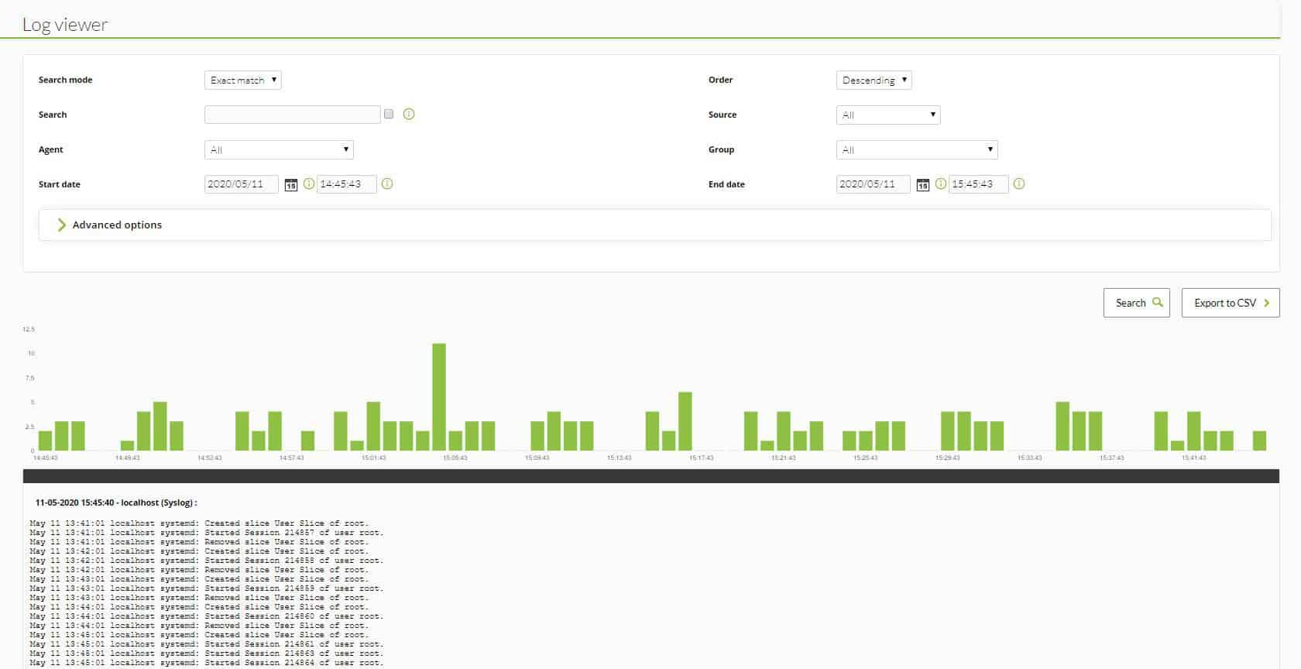Image resolution: width=1301 pixels, height=669 pixels.
Task: Click the End time field showing 15:45:43
Action: click(977, 184)
